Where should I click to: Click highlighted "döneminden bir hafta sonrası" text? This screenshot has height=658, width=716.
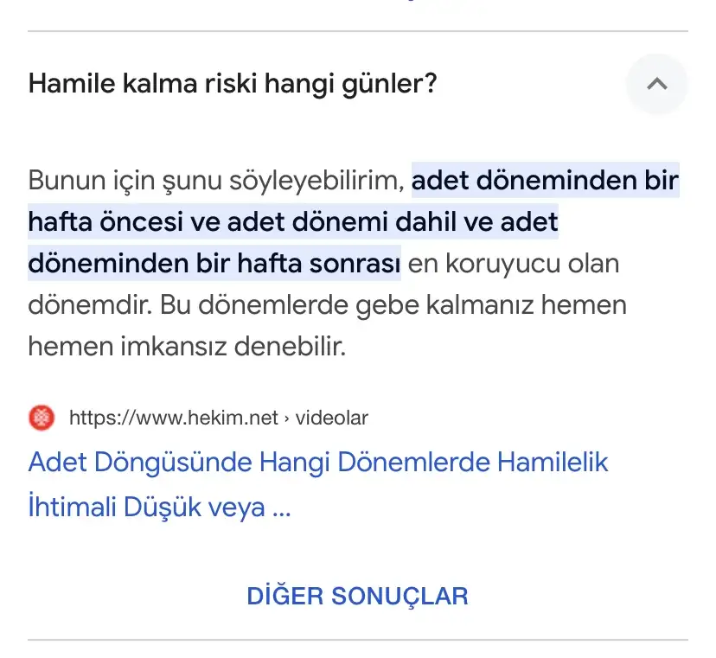(x=214, y=263)
